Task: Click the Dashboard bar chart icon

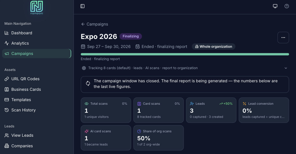Action: [x=7, y=33]
